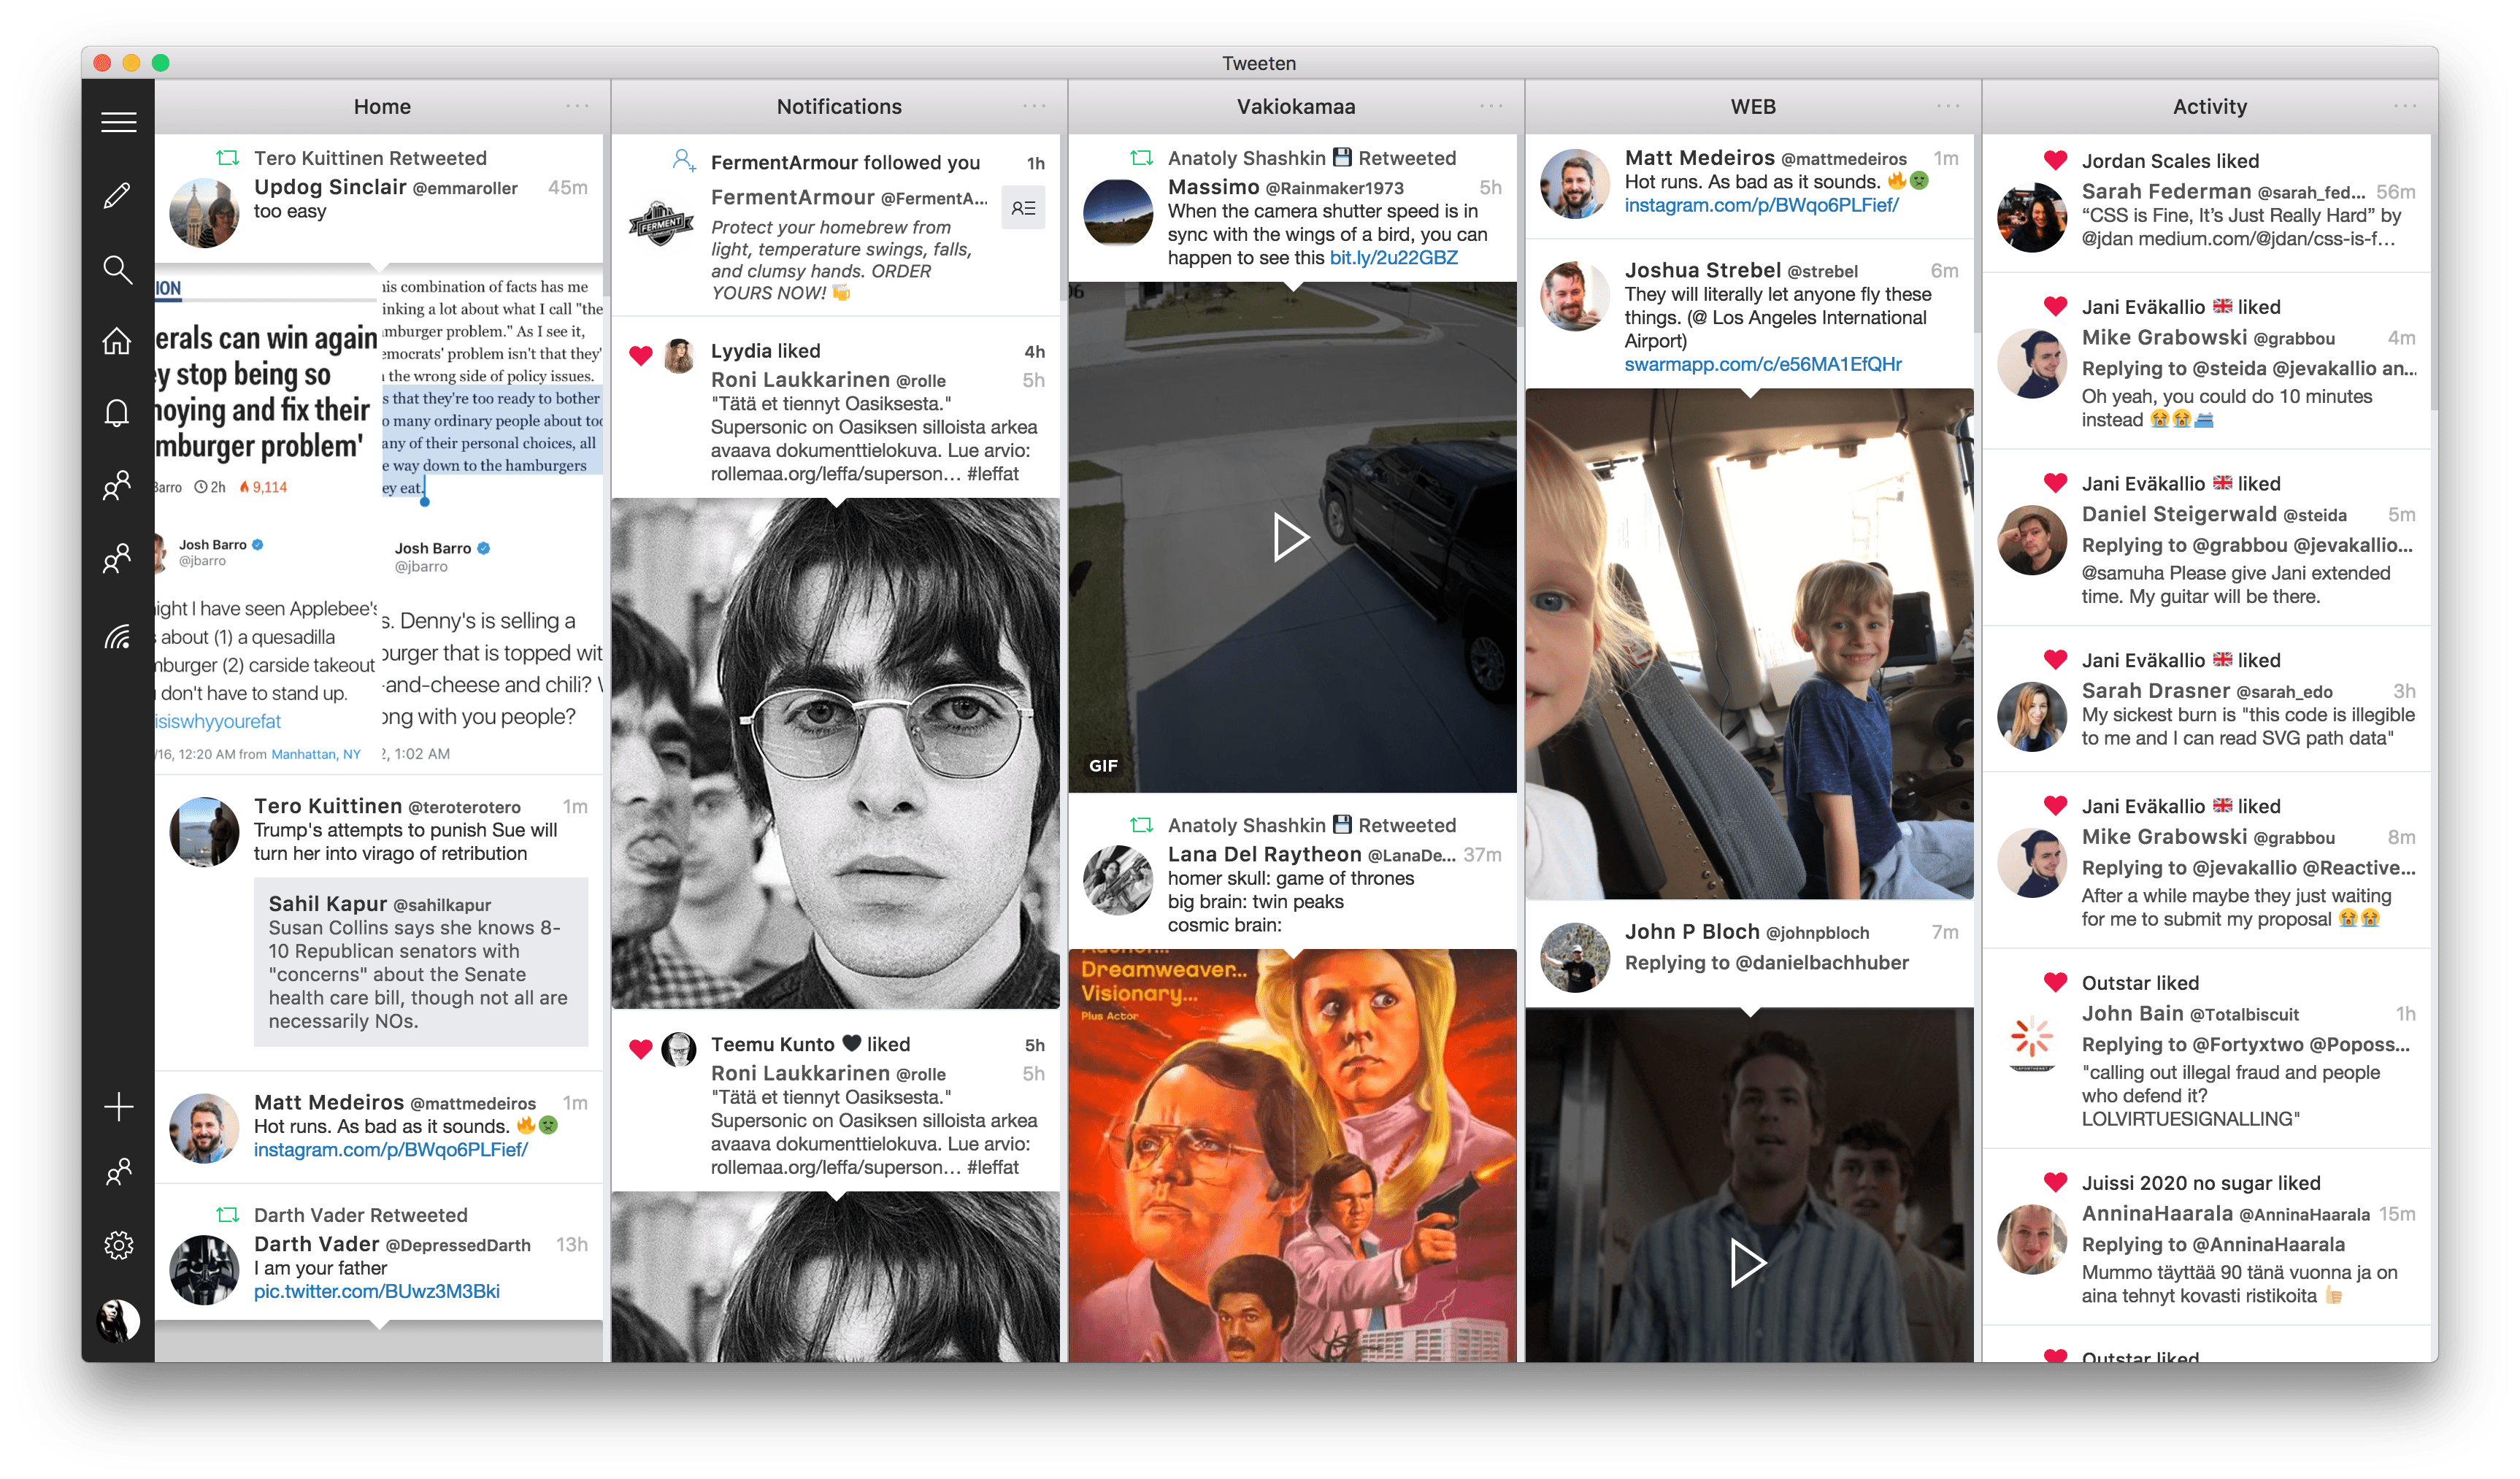Image resolution: width=2520 pixels, height=1479 pixels.
Task: Play the GIF of the black truck
Action: point(1291,538)
